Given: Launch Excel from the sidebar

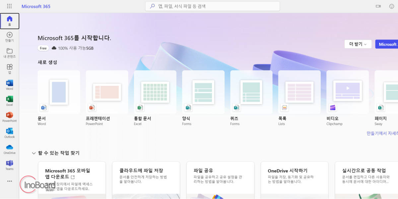Looking at the screenshot, I should 10,101.
